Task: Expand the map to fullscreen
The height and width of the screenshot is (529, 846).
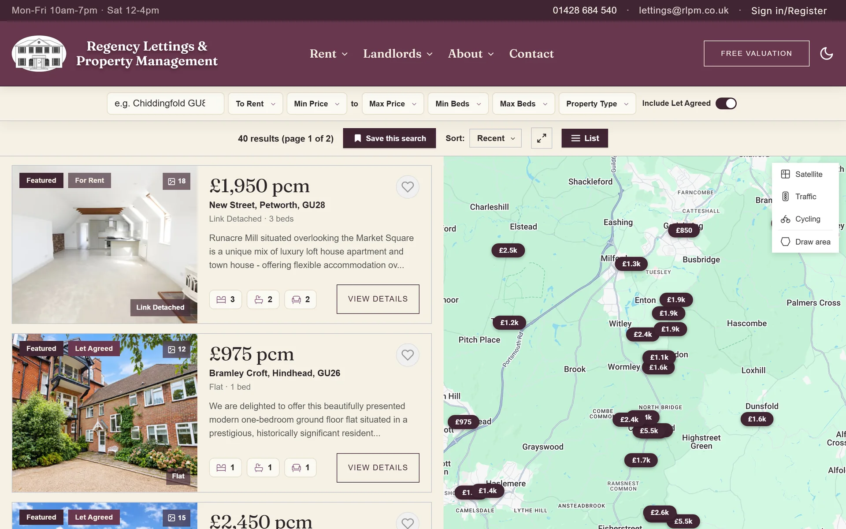Action: 542,138
